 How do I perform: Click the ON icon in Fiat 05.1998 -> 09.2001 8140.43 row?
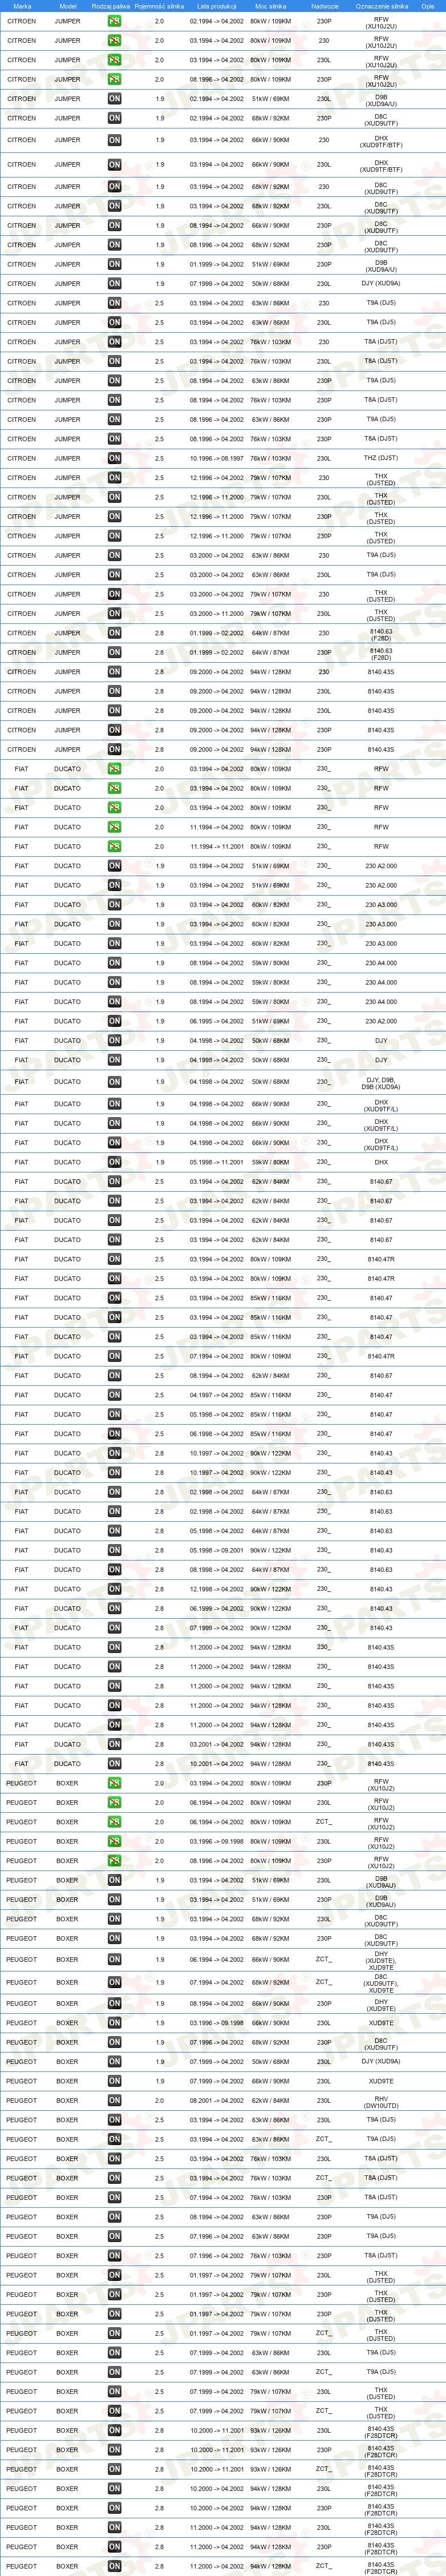(114, 1550)
